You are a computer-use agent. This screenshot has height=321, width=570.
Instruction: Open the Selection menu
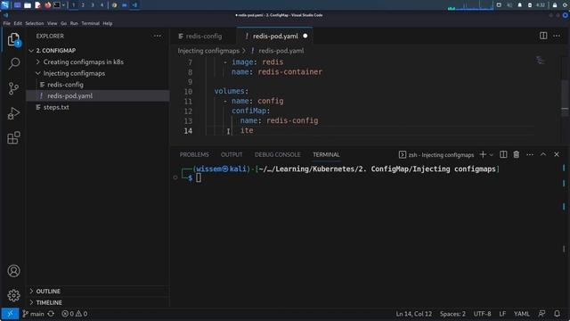point(35,23)
